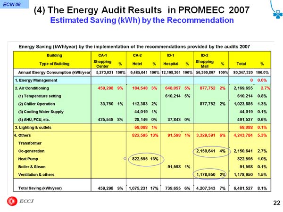
Task: Click the value 5,273,021
Action: click(x=105, y=73)
